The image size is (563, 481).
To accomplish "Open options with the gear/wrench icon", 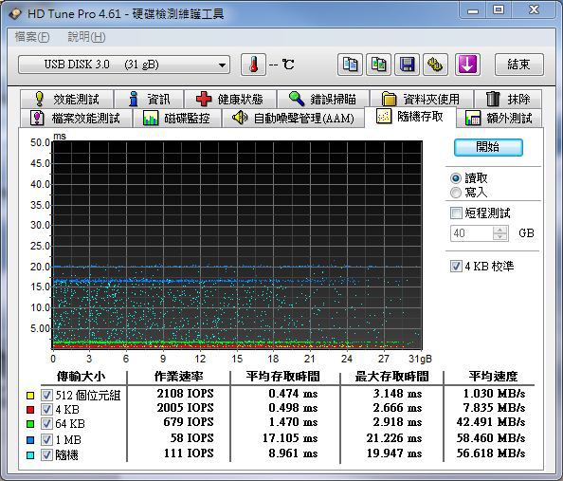I will (435, 65).
